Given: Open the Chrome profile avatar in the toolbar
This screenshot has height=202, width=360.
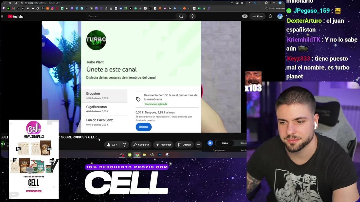Looking at the screenshot, I should 280,3.
